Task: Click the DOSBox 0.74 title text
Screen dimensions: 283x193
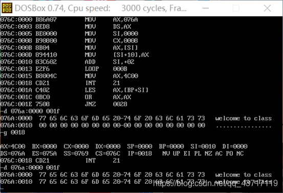Action: pyautogui.click(x=100, y=8)
